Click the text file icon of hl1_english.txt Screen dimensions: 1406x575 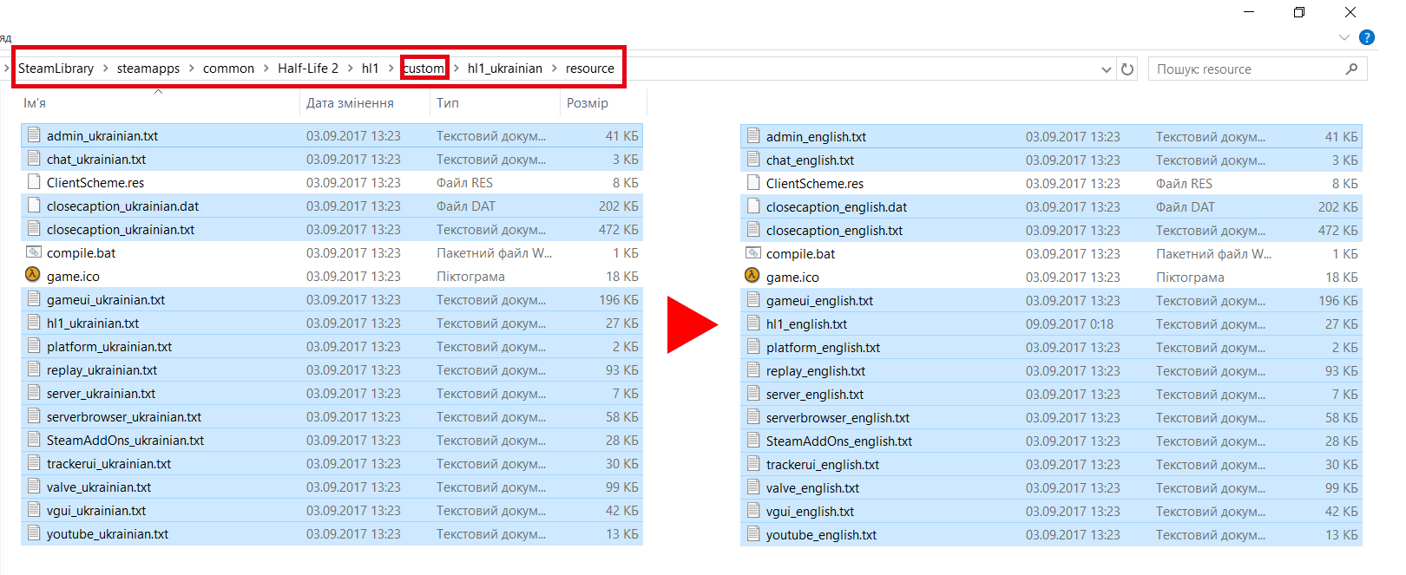click(x=753, y=323)
